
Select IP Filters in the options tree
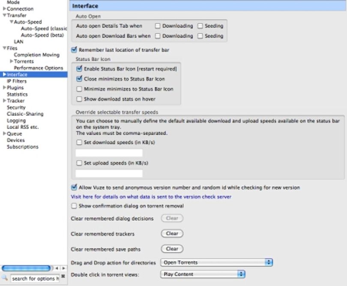[17, 81]
